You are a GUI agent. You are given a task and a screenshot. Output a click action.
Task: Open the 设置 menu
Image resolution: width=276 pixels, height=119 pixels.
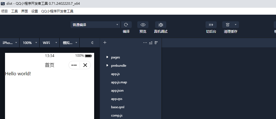tap(35, 11)
